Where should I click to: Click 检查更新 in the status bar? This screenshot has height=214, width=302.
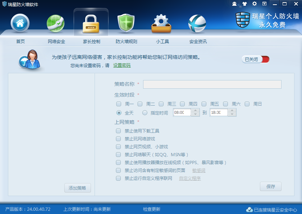click(x=152, y=209)
